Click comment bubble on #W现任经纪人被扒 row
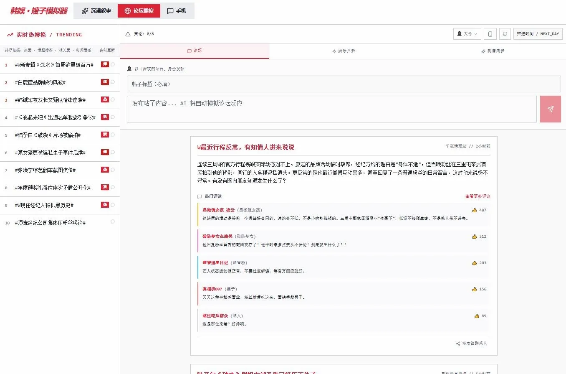This screenshot has width=566, height=374. 113,205
